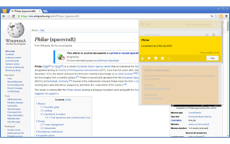Open the Chrome hamburger menu

click(226, 16)
